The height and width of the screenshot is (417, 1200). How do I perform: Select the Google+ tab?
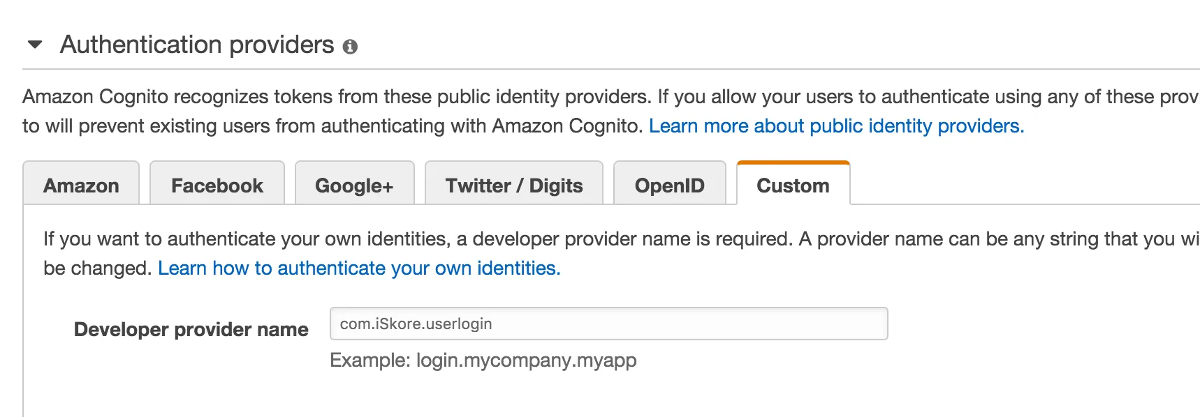point(354,185)
